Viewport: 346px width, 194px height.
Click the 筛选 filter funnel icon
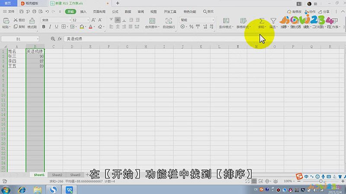click(273, 21)
